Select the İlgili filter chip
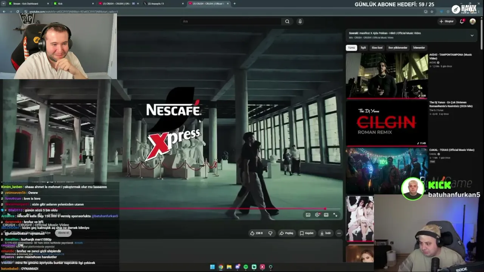Viewport: 484px width, 272px height. click(363, 48)
